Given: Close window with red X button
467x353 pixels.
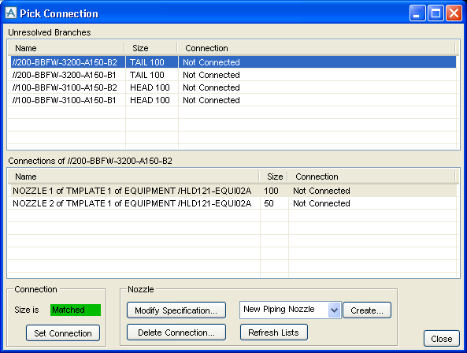Looking at the screenshot, I should coord(454,13).
